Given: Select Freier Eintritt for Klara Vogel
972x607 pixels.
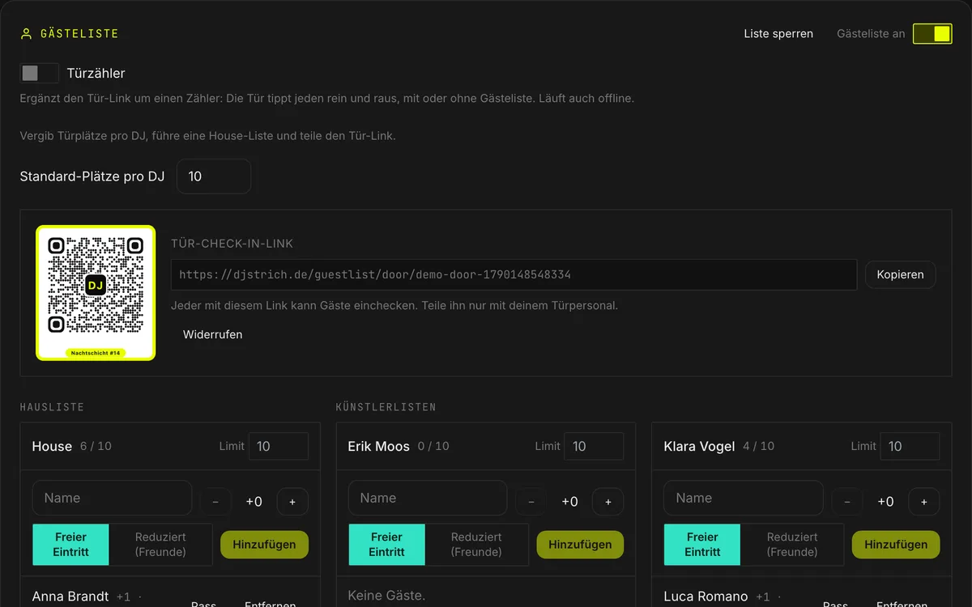Looking at the screenshot, I should 702,544.
